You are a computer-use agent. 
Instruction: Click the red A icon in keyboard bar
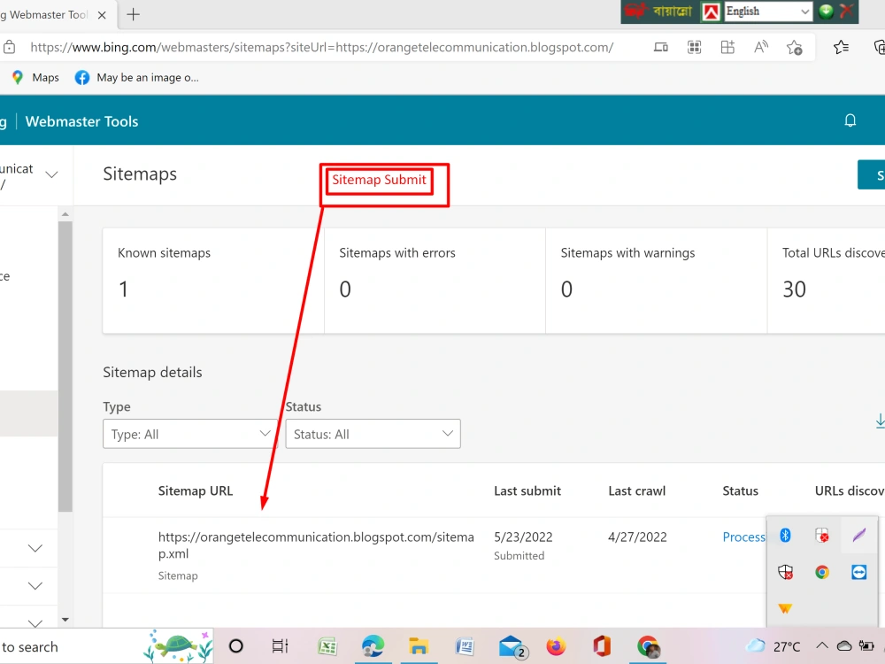712,12
